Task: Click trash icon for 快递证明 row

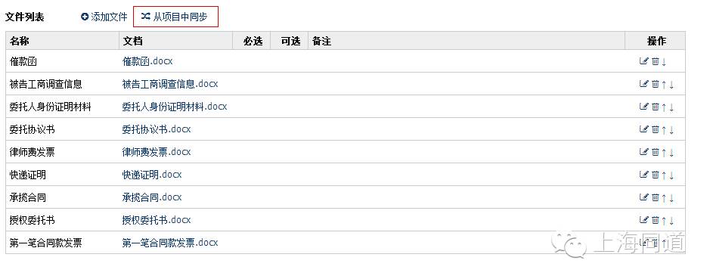Action: [655, 175]
